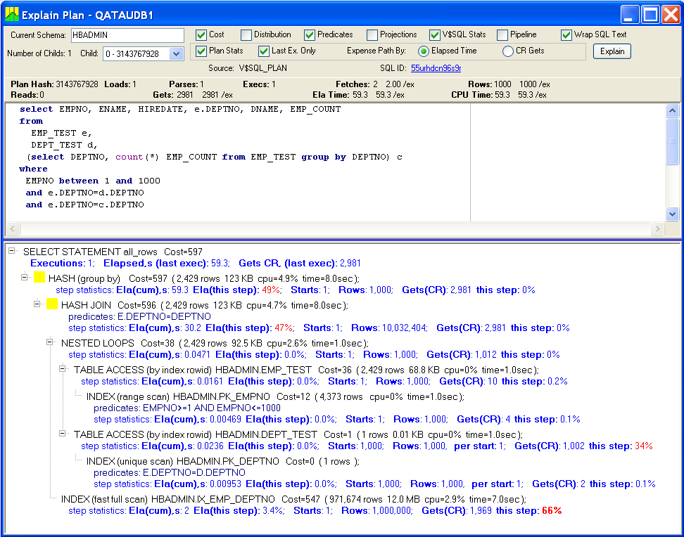Click the 'Source: V$SQL_PLAN' label
This screenshot has height=537, width=684.
tap(247, 68)
